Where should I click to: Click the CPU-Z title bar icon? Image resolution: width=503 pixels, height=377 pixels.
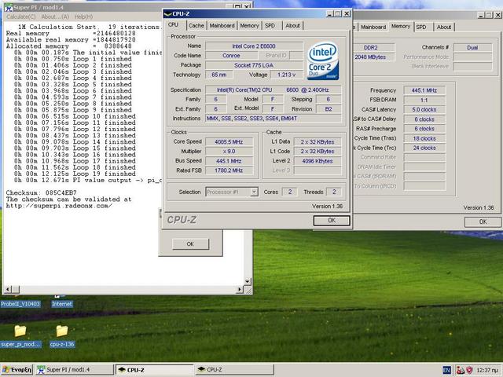tap(168, 13)
